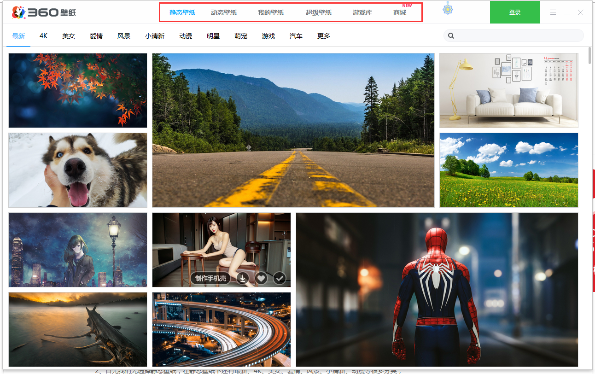The image size is (595, 374).
Task: Open the sunset driftwood wallpaper
Action: point(78,330)
